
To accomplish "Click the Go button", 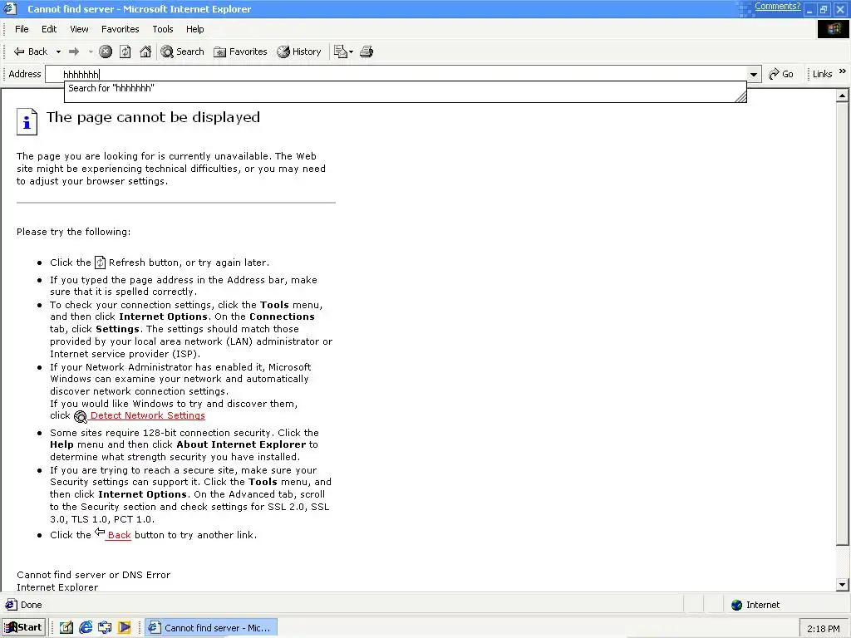I will click(781, 74).
